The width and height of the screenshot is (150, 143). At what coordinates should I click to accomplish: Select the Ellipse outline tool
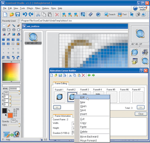(x=18, y=30)
